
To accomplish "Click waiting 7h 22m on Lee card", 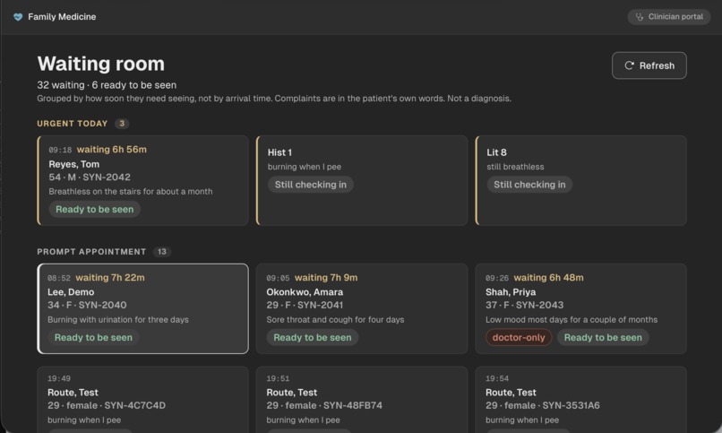I will coord(110,277).
